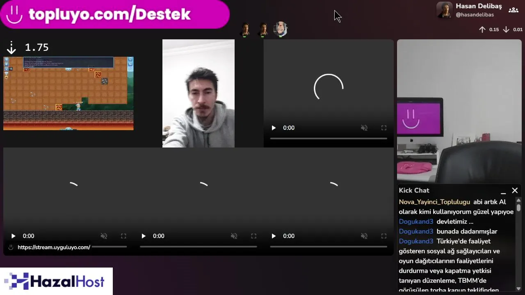Viewport: 525px width, 295px height.
Task: Unmute the last video in the lower row
Action: [364, 236]
